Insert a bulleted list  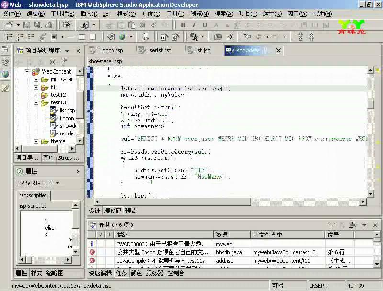9,37
